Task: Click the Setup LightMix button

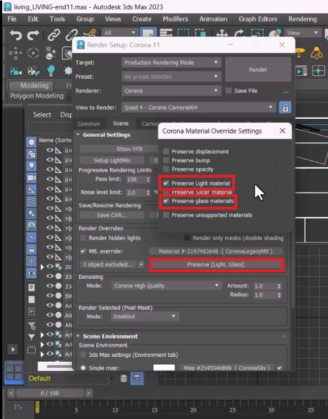Action: coord(112,161)
